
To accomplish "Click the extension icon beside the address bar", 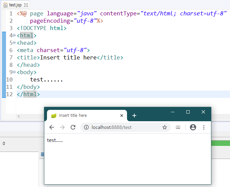I will (178, 127).
